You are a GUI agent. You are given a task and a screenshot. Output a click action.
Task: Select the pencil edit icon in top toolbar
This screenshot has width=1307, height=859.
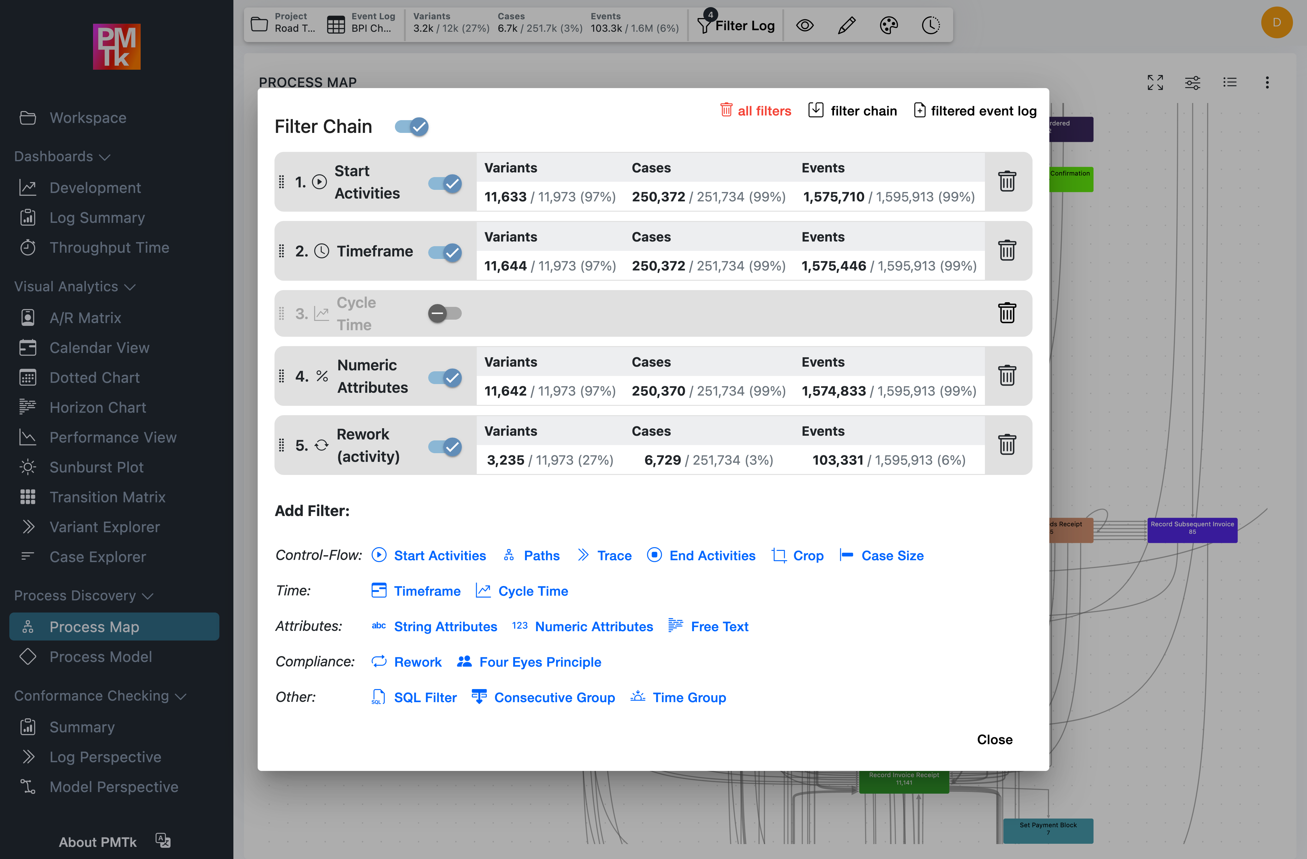point(846,25)
